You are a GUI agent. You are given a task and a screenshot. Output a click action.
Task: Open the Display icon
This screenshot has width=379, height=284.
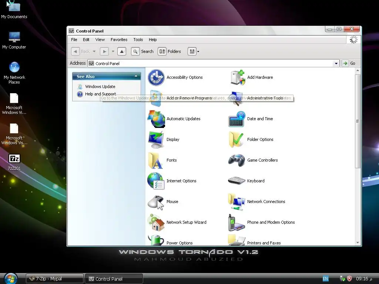coord(156,139)
